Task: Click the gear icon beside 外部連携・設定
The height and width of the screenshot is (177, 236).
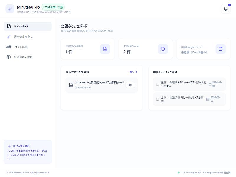Action: [x=9, y=57]
